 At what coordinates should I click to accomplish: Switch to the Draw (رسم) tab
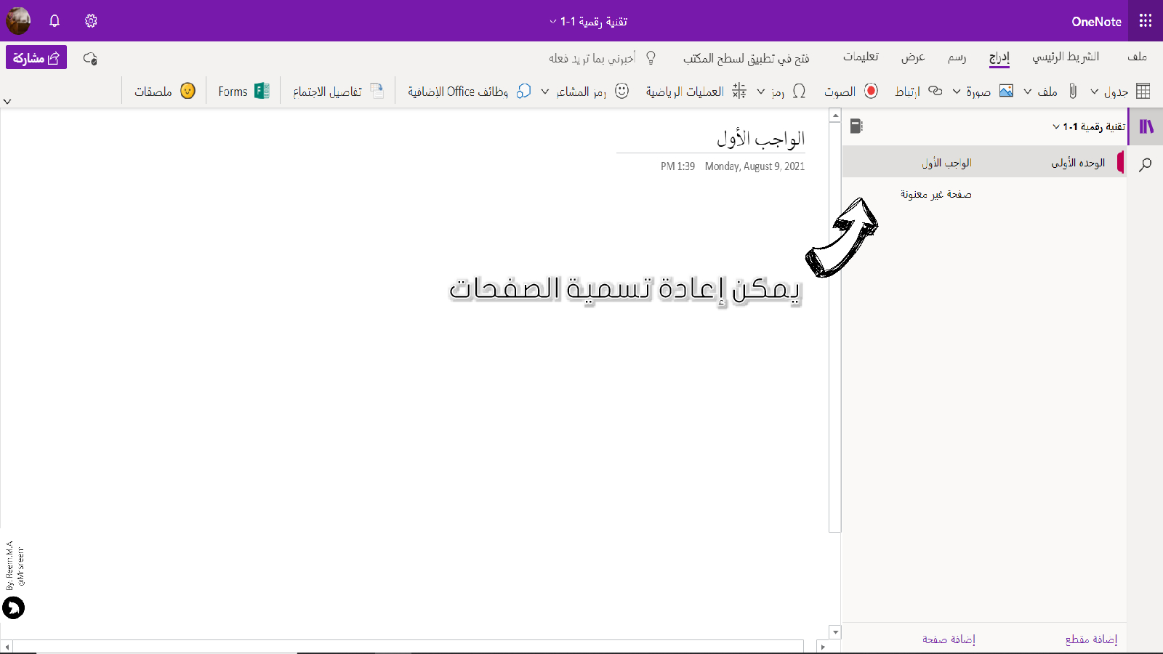point(957,57)
